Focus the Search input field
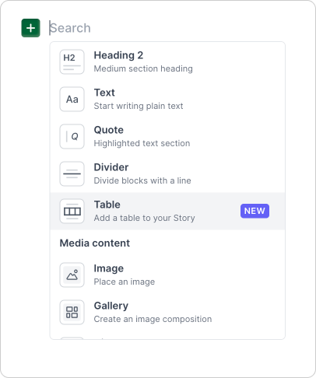 coord(166,28)
